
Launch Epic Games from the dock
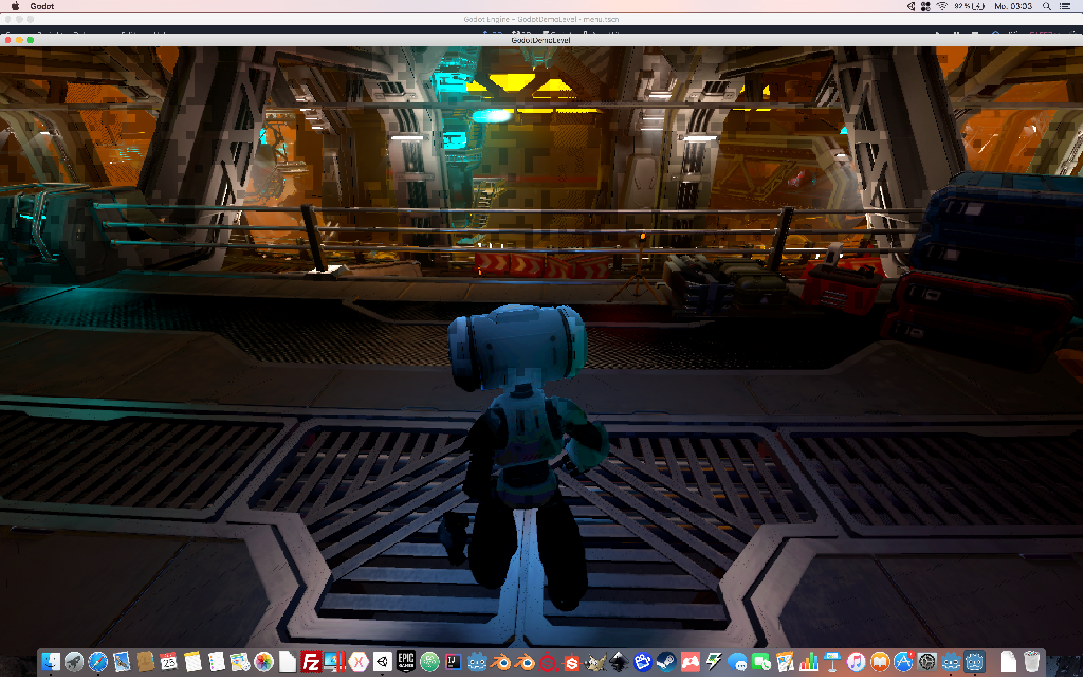coord(406,662)
